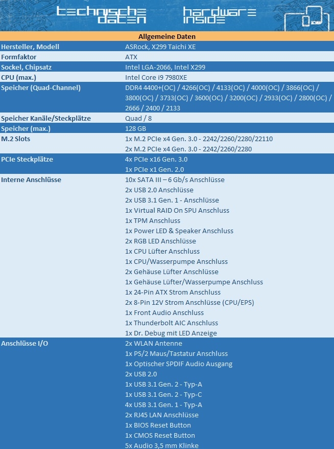The height and width of the screenshot is (449, 334).
Task: Click '1x USB 3.1 Gen. 2 - Typ-A'
Action: click(x=163, y=384)
